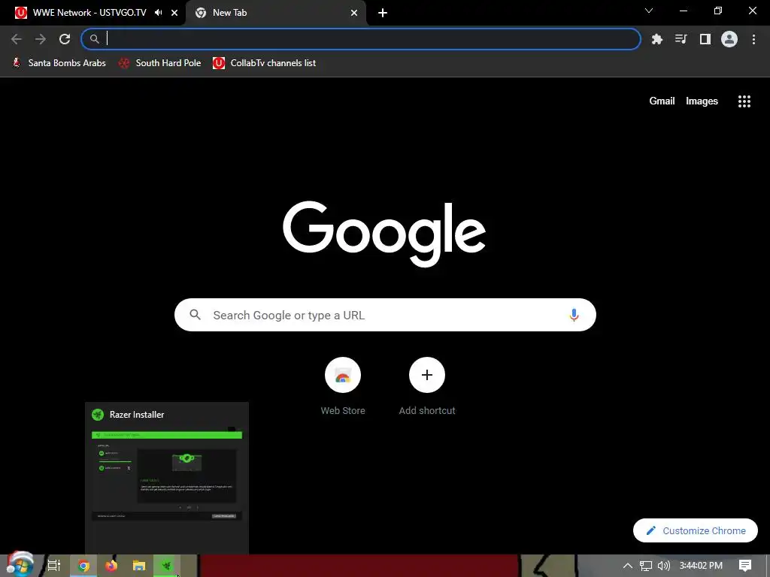Open the Action Center notifications icon
The height and width of the screenshot is (577, 770).
click(745, 566)
